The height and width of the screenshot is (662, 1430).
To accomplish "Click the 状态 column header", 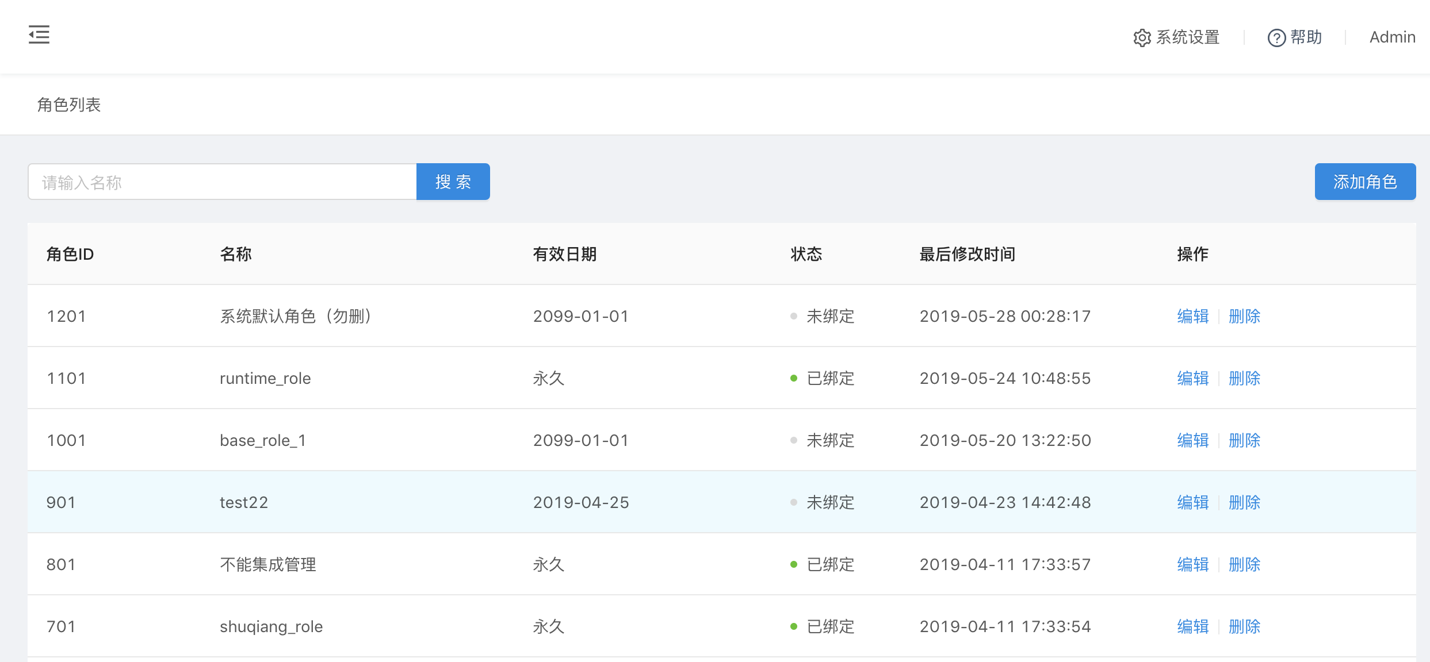I will pyautogui.click(x=806, y=254).
